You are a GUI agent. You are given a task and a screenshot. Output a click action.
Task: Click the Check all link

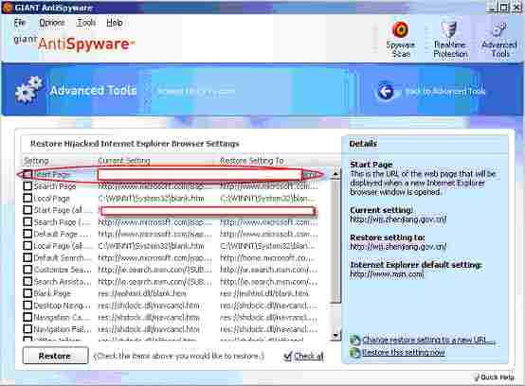click(309, 357)
